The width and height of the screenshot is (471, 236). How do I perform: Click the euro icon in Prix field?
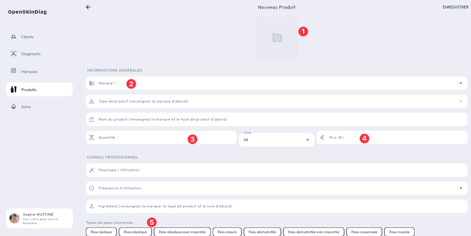(x=322, y=138)
